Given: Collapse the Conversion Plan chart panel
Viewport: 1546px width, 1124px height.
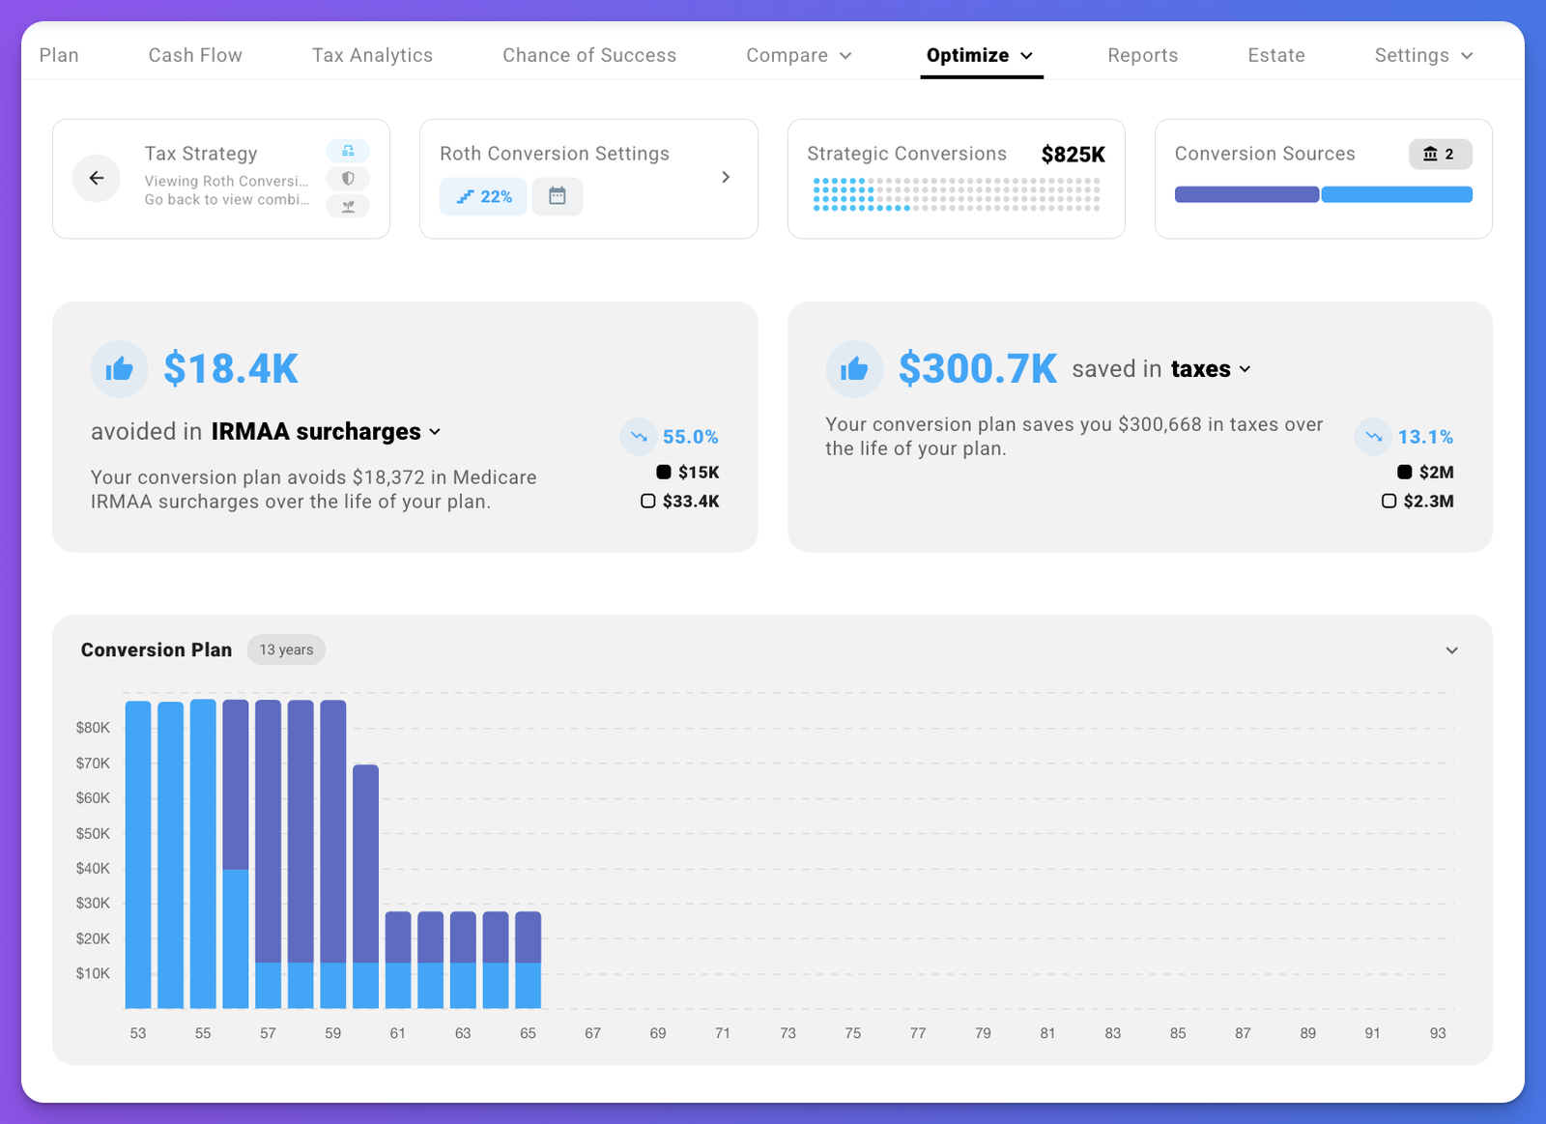Looking at the screenshot, I should 1451,650.
